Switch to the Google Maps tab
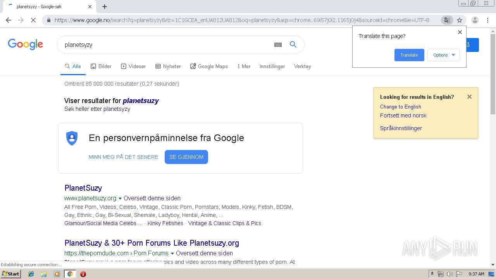The height and width of the screenshot is (279, 496). click(x=209, y=66)
